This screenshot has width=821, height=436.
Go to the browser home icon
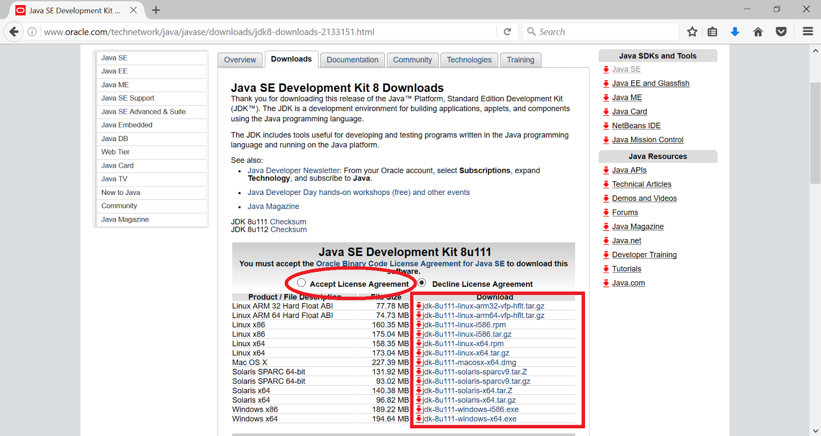[x=758, y=32]
